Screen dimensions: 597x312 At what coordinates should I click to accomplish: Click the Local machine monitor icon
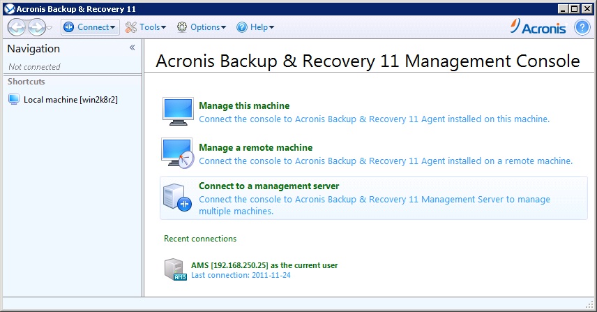pyautogui.click(x=14, y=99)
